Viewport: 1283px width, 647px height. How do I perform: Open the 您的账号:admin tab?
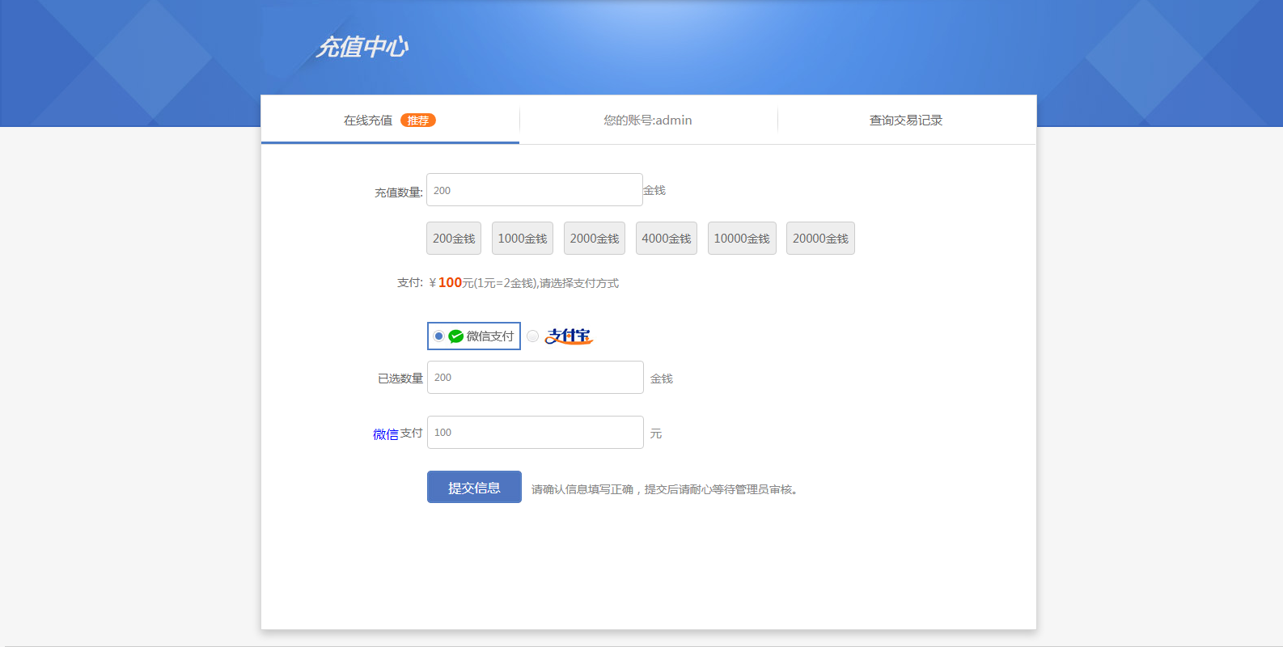click(x=648, y=121)
